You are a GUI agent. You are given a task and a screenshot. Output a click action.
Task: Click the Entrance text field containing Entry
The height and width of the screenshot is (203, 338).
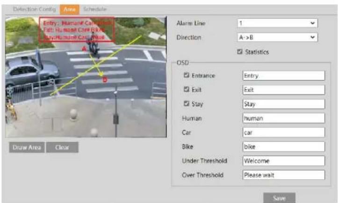click(x=284, y=76)
